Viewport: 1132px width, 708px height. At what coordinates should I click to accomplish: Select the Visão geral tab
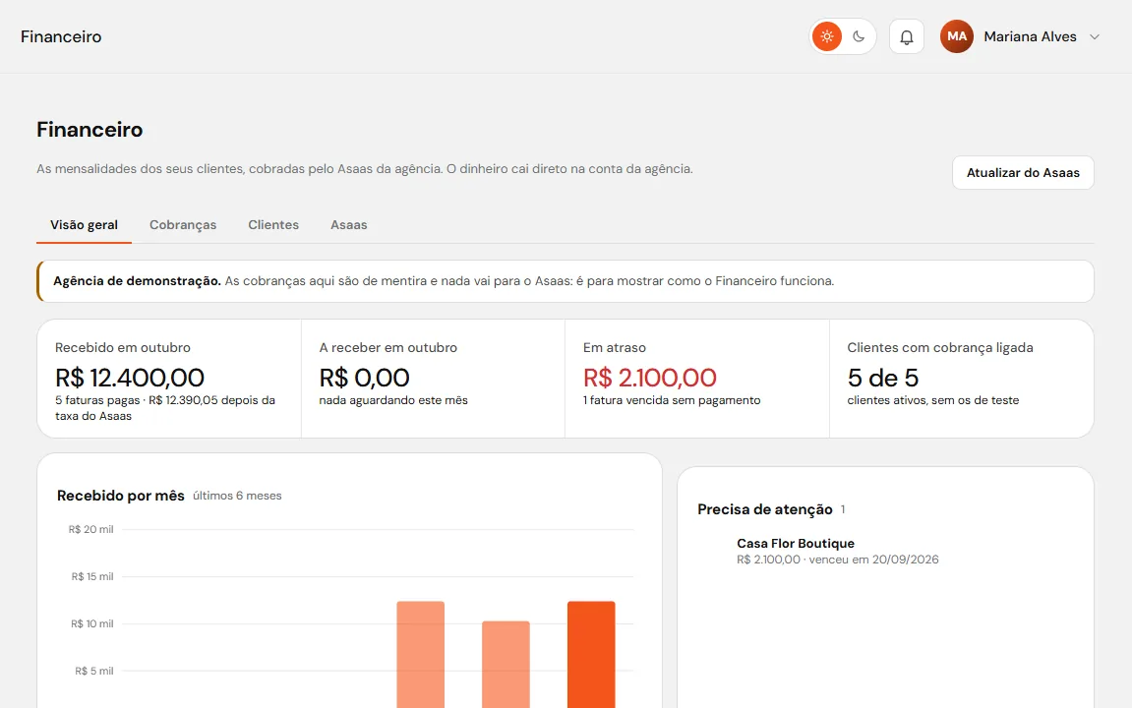(x=84, y=224)
